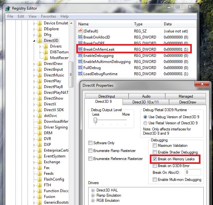Switch to the DirectDraw tab
The image size is (213, 205).
click(x=188, y=102)
